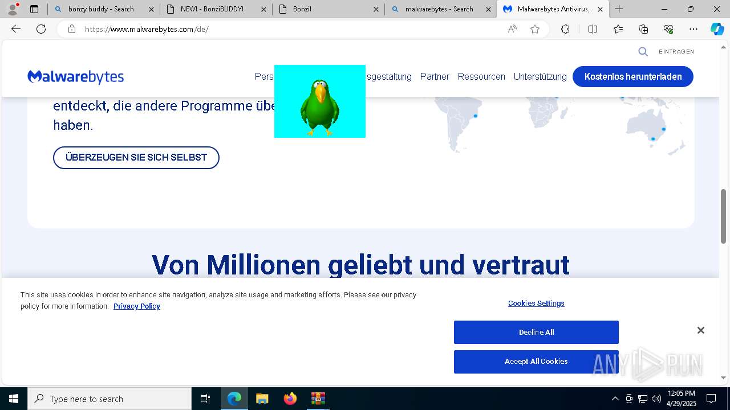The image size is (730, 410).
Task: Open the Favorites list icon
Action: click(x=618, y=29)
